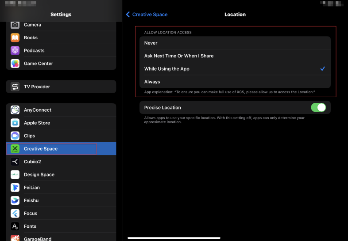Viewport: 348px width, 241px height.
Task: Tap the Location page title
Action: (x=235, y=15)
